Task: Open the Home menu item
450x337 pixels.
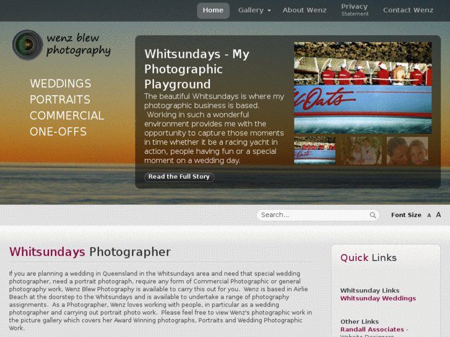Action: pos(213,11)
